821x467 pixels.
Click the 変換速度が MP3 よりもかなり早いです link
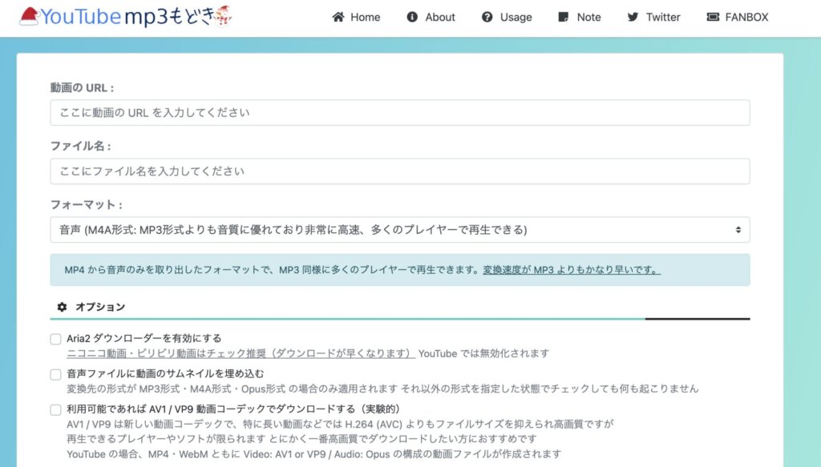point(572,270)
